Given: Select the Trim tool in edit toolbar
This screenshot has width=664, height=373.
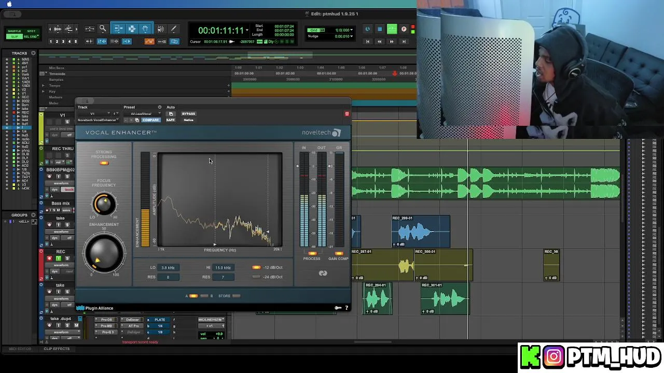Looking at the screenshot, I should tap(118, 29).
